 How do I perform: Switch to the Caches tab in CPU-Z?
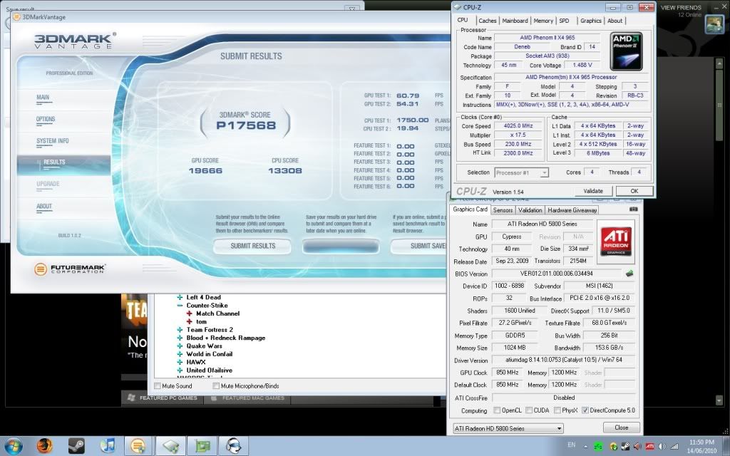488,21
